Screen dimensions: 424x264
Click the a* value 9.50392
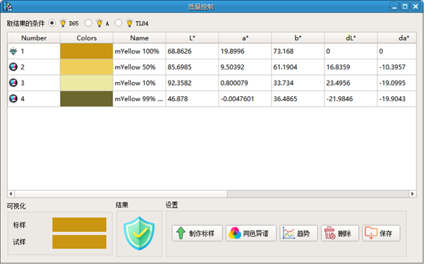click(x=232, y=67)
